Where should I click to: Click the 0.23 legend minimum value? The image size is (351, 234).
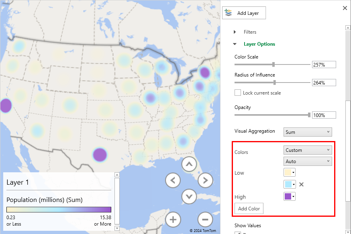(x=11, y=218)
